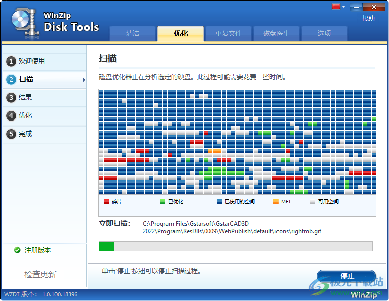
Task: Click the MFT legend label
Action: tap(286, 202)
